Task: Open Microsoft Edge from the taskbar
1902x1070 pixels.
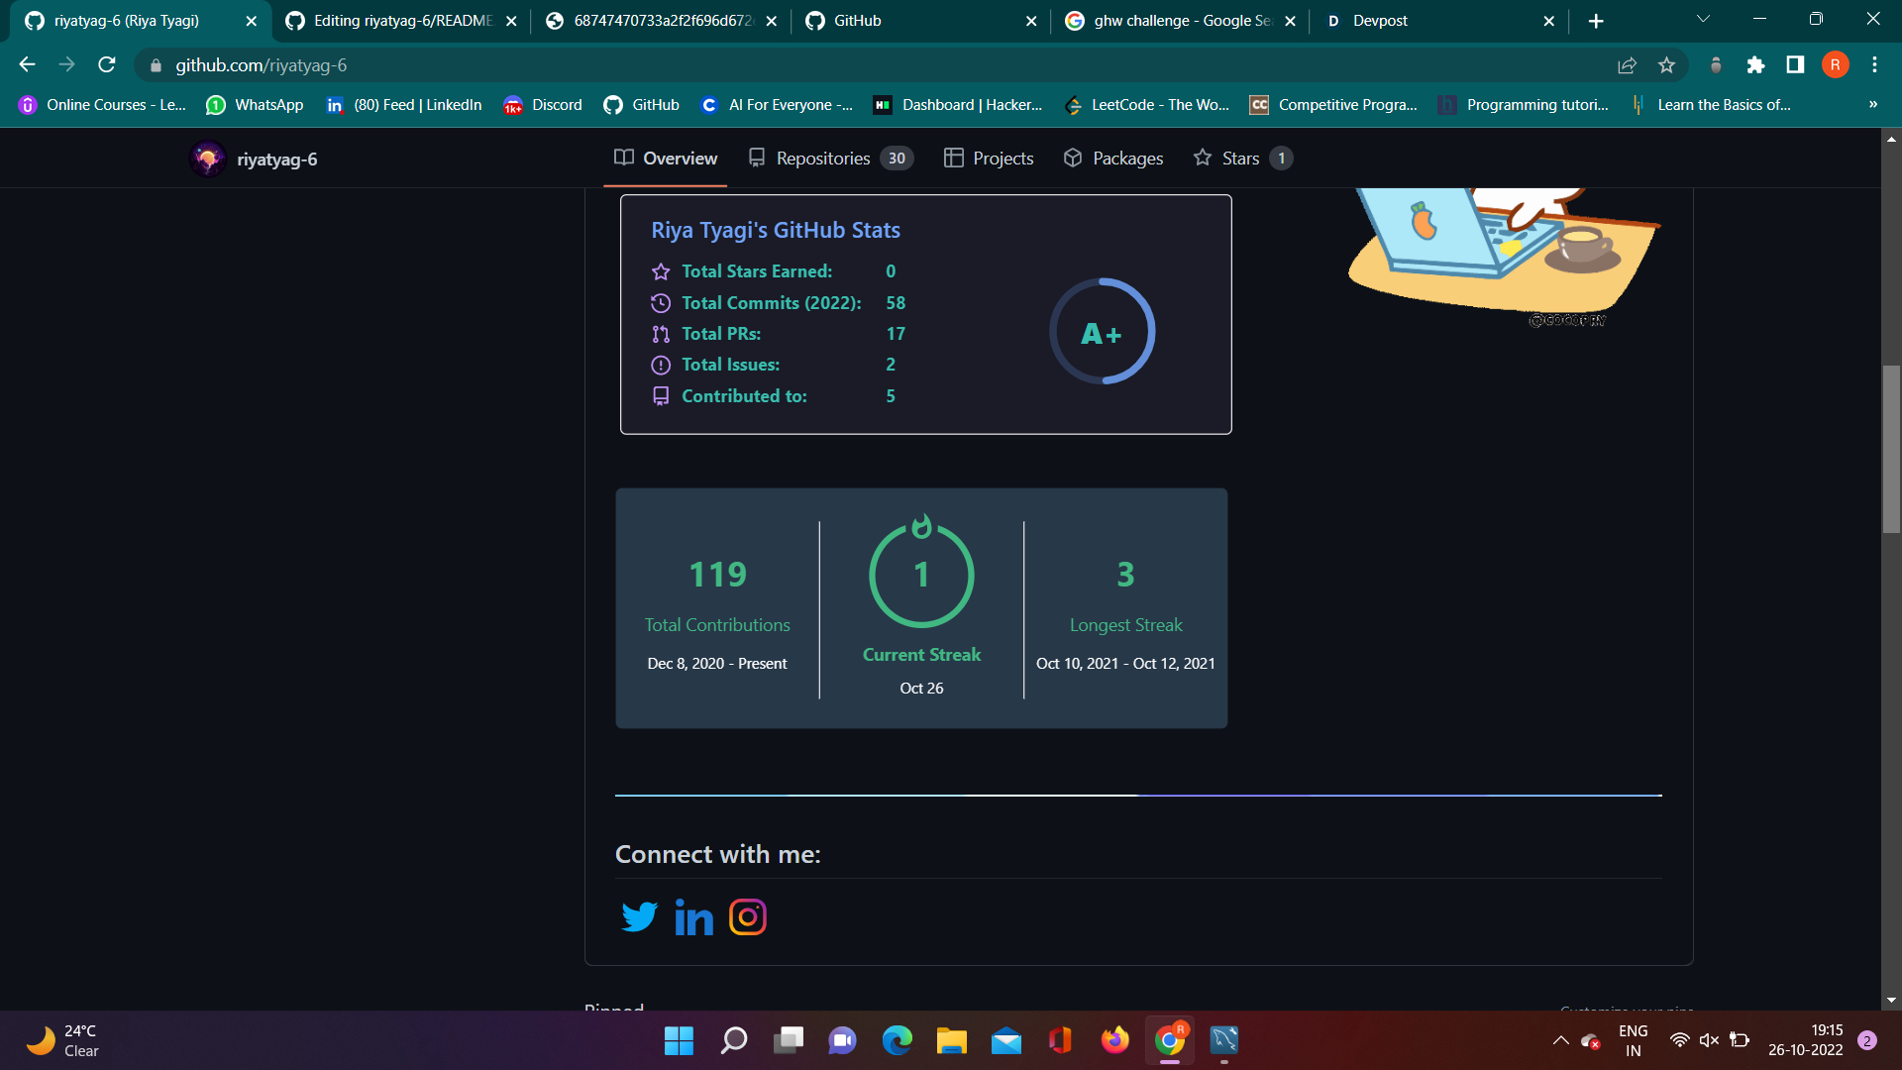Action: pyautogui.click(x=897, y=1040)
